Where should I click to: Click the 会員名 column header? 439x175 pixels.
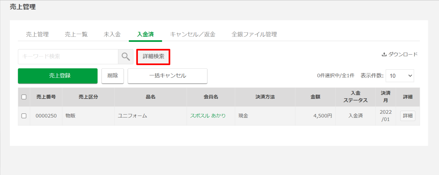click(211, 97)
